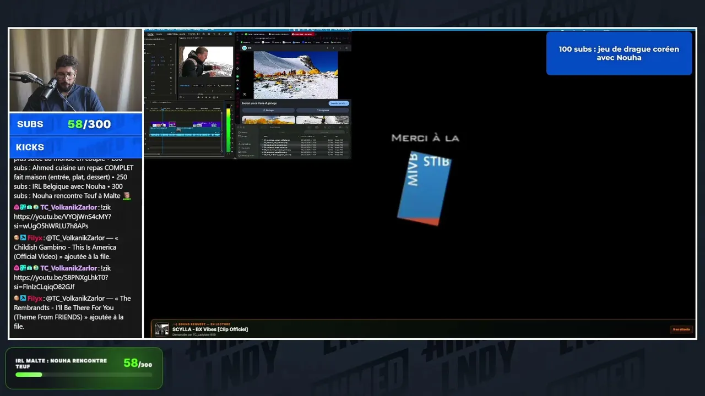Open the youtu.be/VYOjWnS4cMY link in chat

[62, 221]
